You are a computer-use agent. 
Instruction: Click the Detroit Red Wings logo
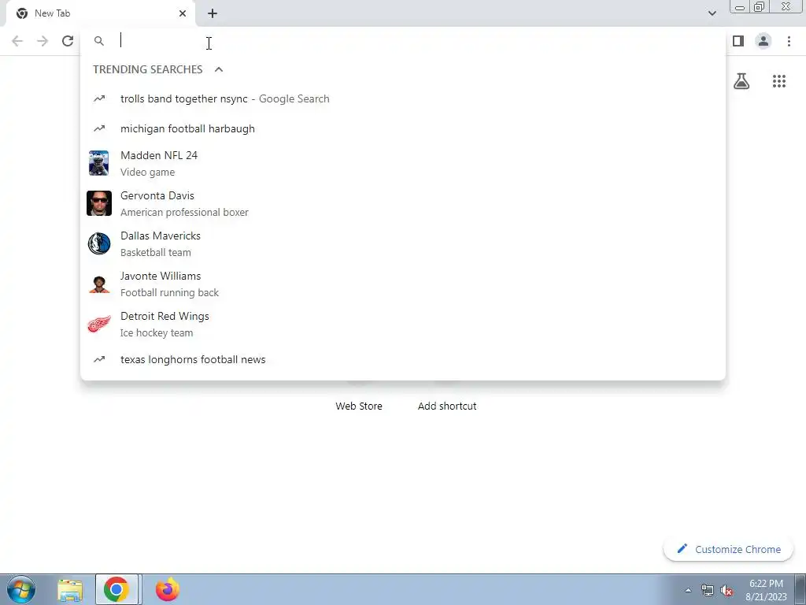[98, 324]
